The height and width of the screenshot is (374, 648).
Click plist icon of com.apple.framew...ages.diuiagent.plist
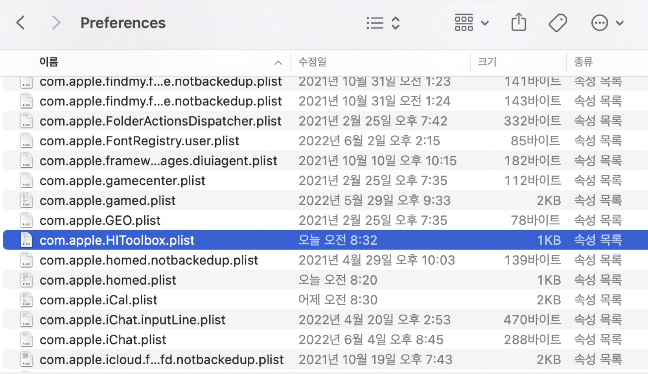(x=26, y=161)
